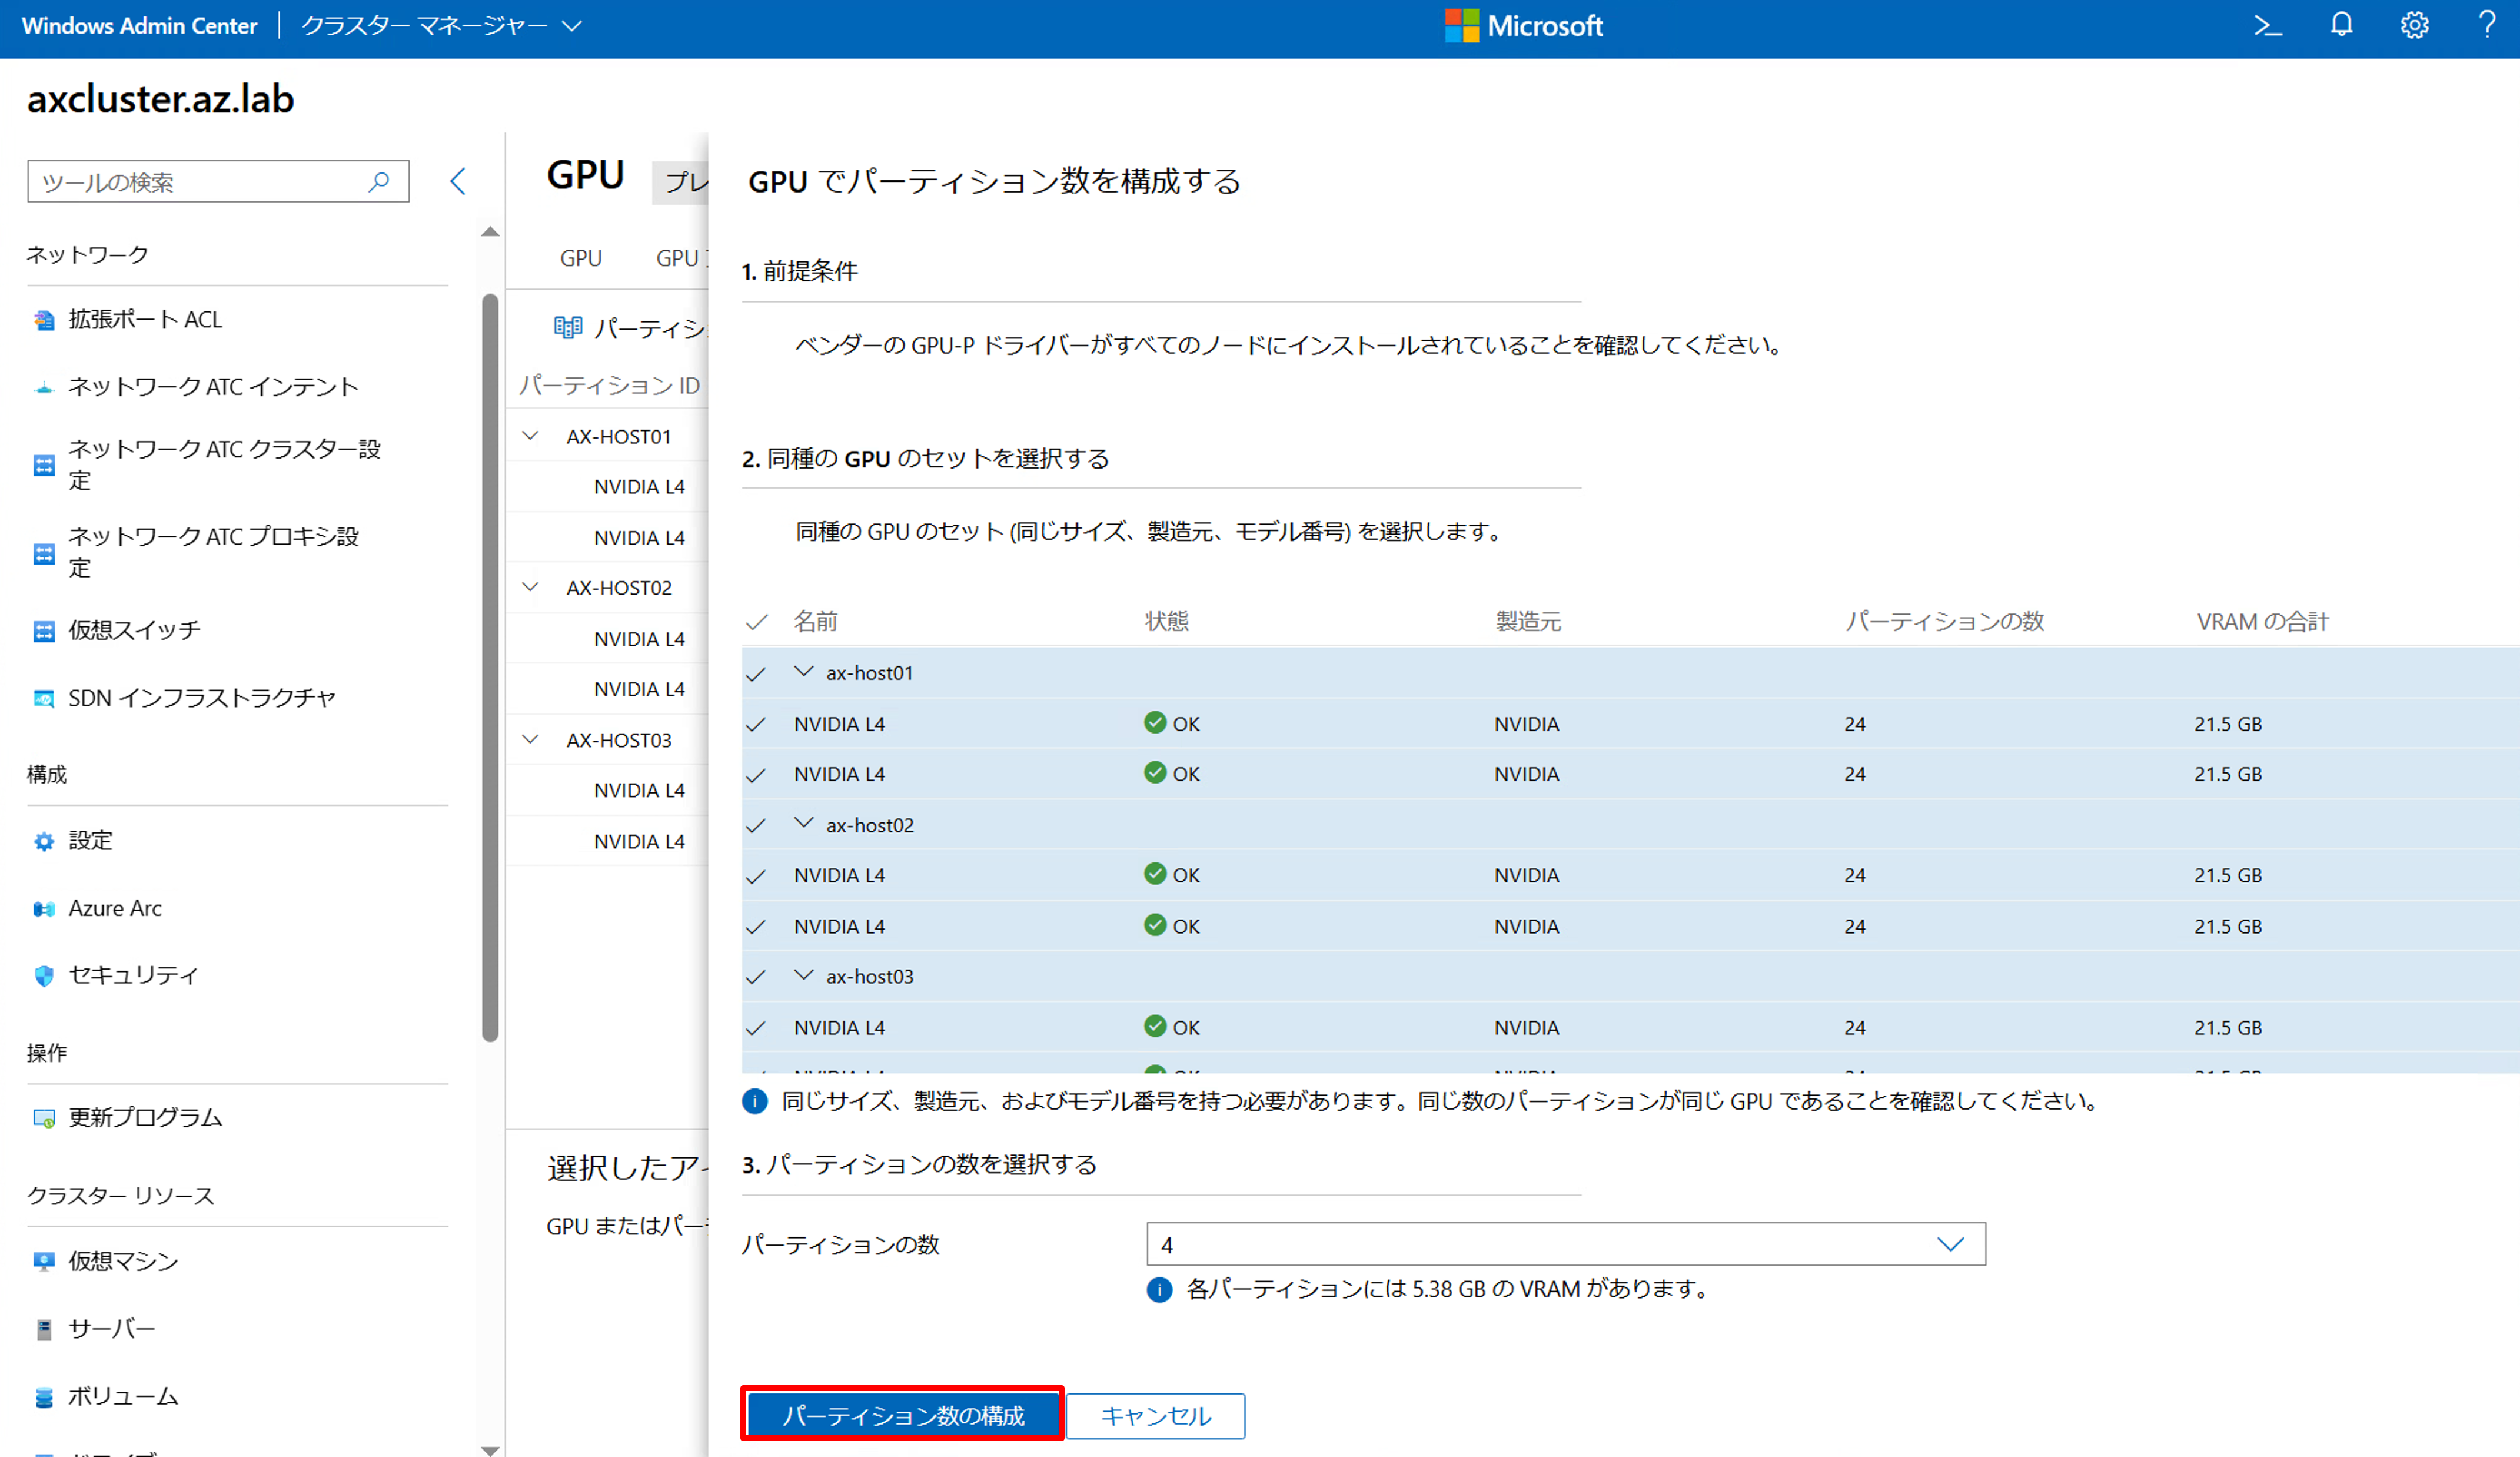Click パーティション数の構成 button
Screen dimensions: 2520x1457
902,1415
